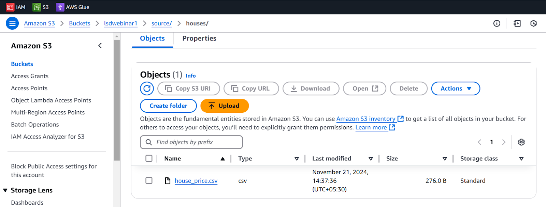Viewport: 546px width, 207px height.
Task: Switch to the Properties tab
Action: pyautogui.click(x=199, y=38)
